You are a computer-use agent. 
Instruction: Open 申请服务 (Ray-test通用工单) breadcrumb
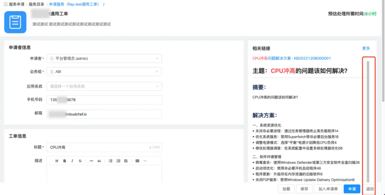tap(74, 4)
